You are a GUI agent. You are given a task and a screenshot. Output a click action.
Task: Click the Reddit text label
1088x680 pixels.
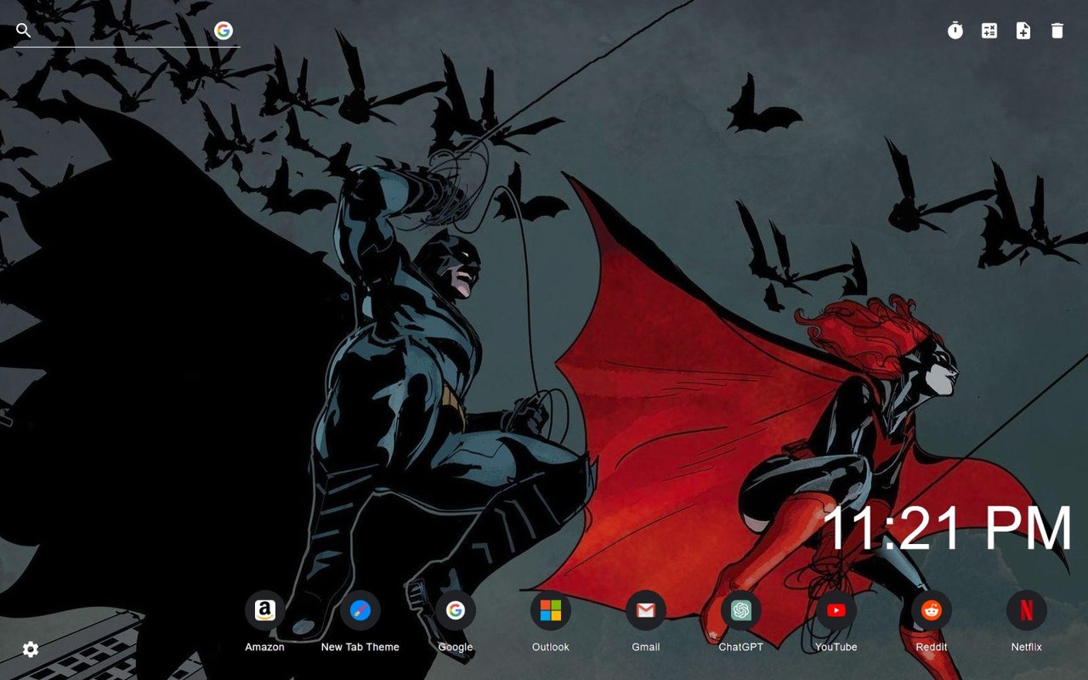coord(932,647)
